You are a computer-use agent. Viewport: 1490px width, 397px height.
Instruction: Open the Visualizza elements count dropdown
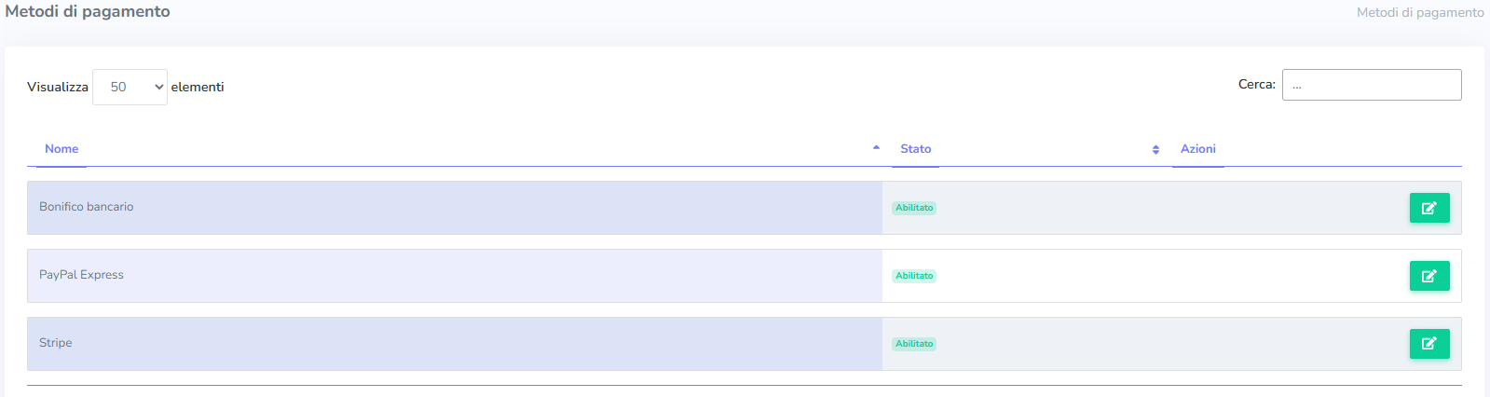click(x=130, y=87)
